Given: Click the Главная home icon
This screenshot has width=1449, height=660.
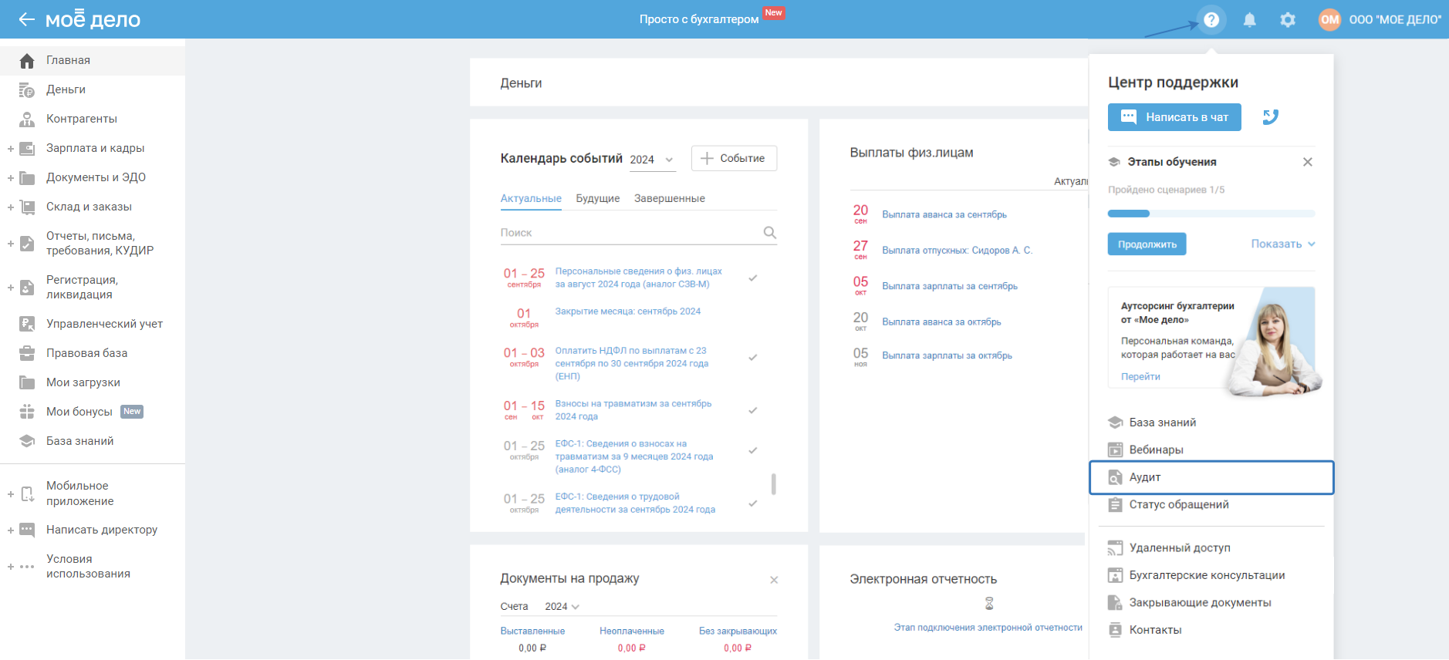Looking at the screenshot, I should (27, 60).
